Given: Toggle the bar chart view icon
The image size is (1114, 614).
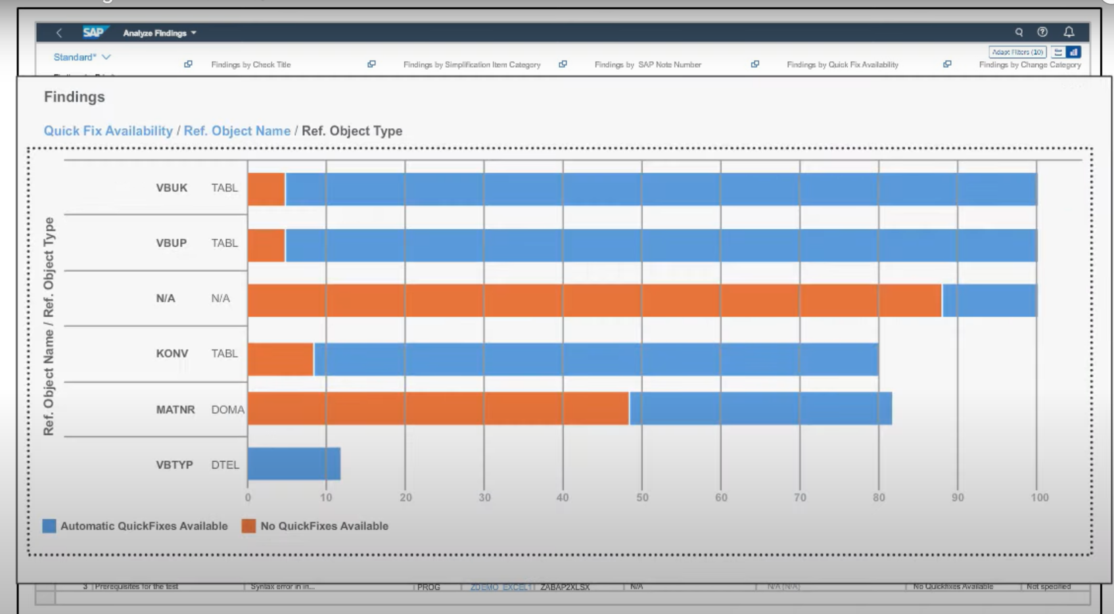Looking at the screenshot, I should 1074,51.
